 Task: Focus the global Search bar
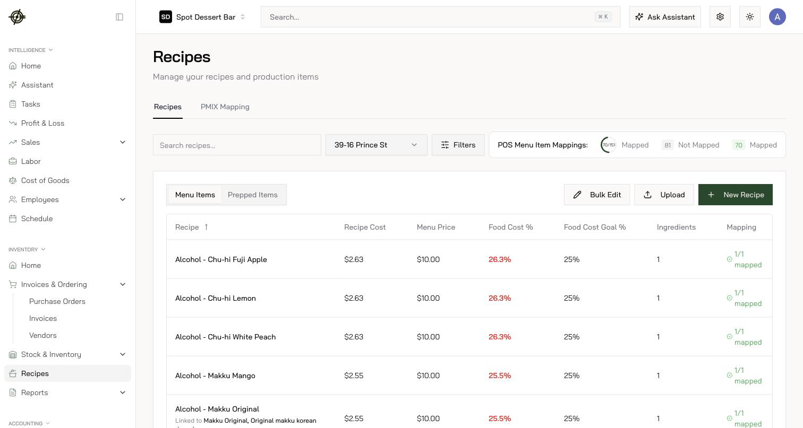click(x=440, y=17)
